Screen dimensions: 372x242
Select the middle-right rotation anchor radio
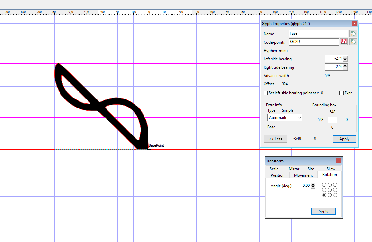pyautogui.click(x=335, y=190)
